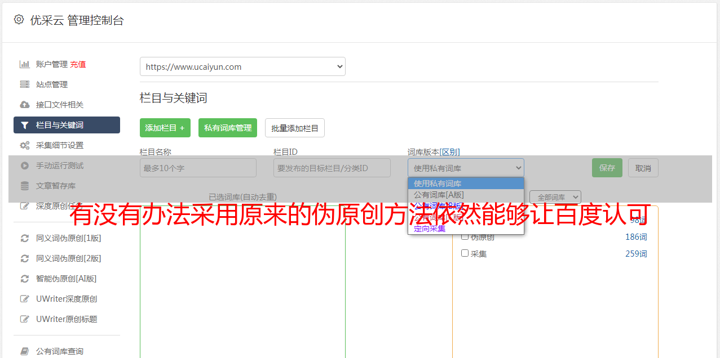Click the filter icon of 栏目与关键词

pos(24,125)
